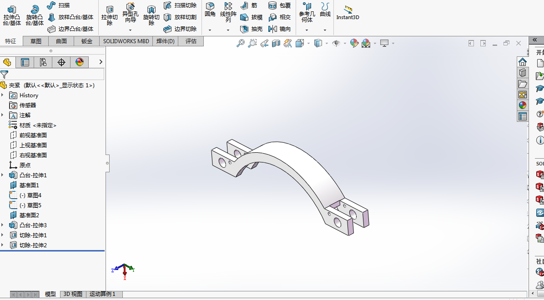Open the DisplayManager color ball tab
Screen dimensions: 544x300
tap(80, 62)
